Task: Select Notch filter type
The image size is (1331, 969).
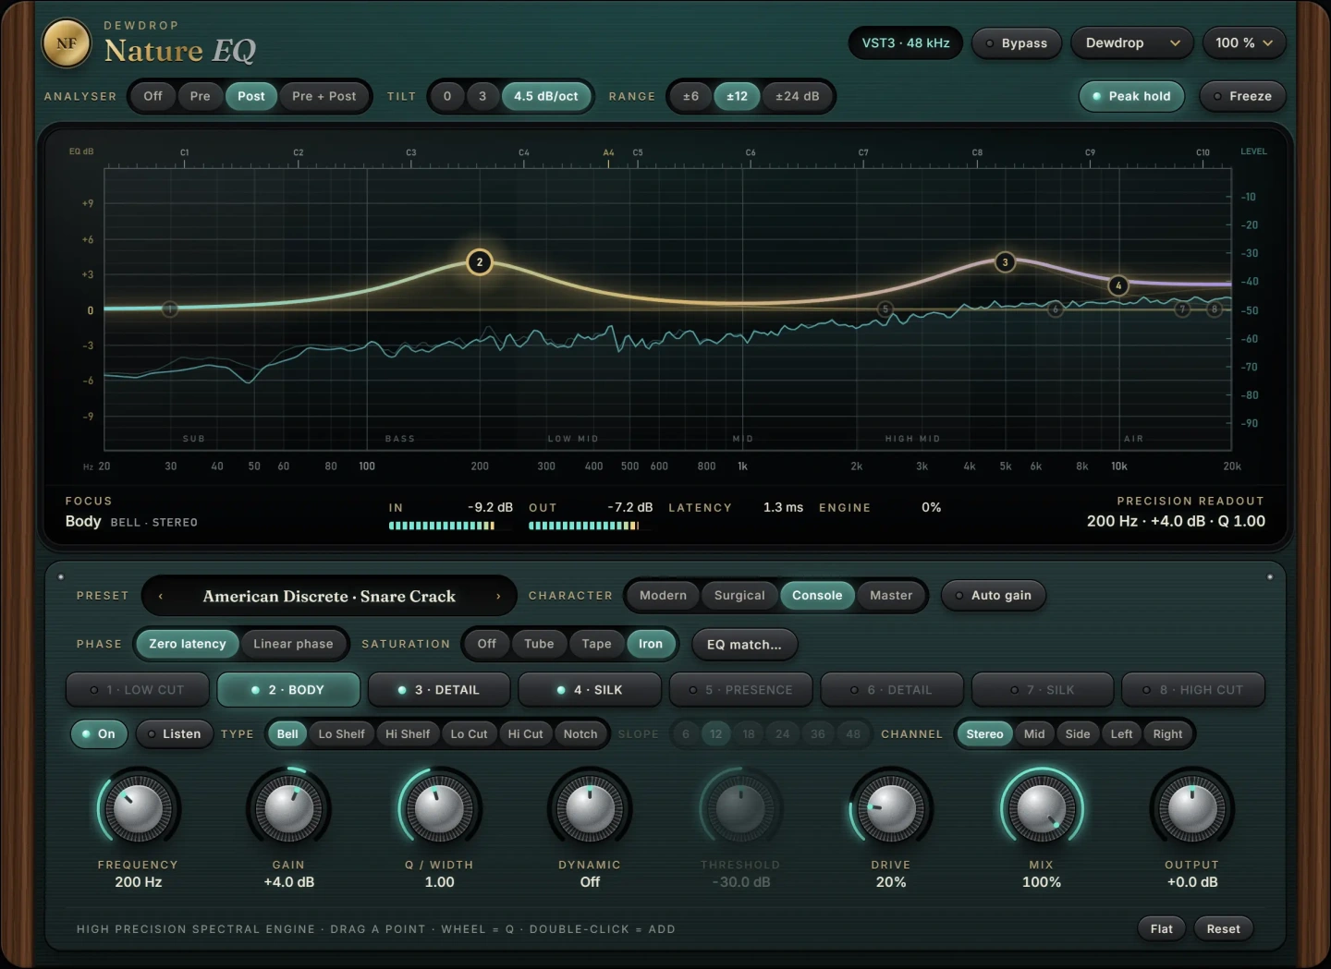Action: [x=580, y=734]
